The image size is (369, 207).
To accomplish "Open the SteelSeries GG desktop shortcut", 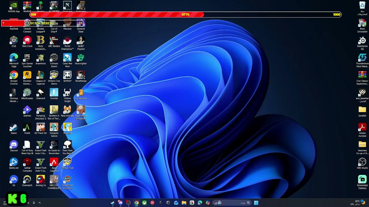I will pyautogui.click(x=362, y=43).
